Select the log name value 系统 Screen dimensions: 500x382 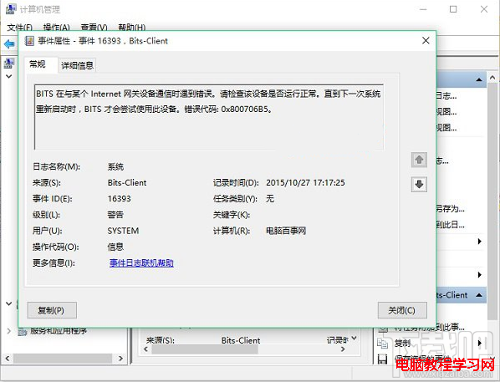115,167
